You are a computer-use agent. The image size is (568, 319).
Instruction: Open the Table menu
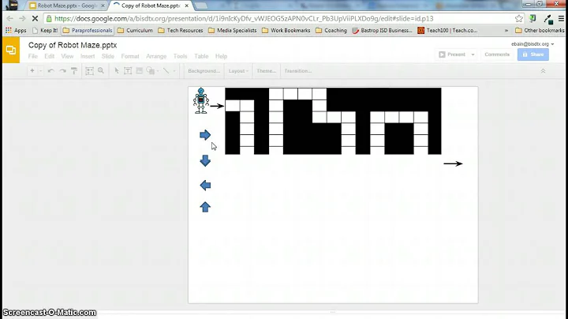(201, 56)
